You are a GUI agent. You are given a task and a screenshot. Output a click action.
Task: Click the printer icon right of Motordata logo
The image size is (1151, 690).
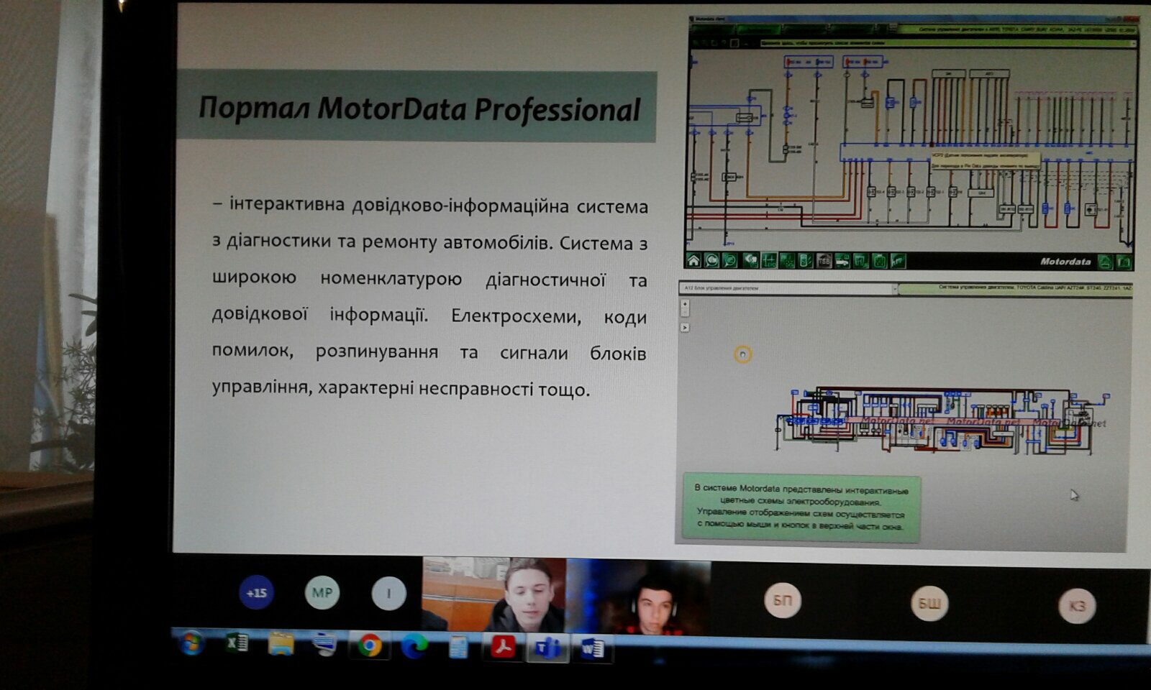point(1105,262)
